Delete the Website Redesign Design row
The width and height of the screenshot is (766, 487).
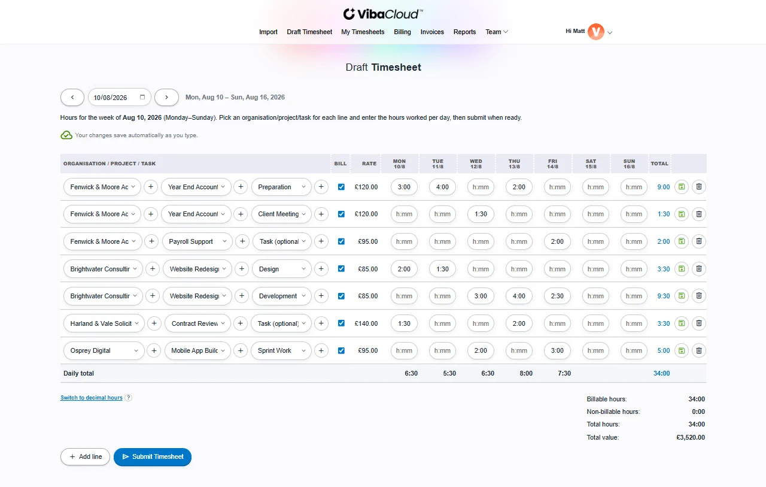698,268
